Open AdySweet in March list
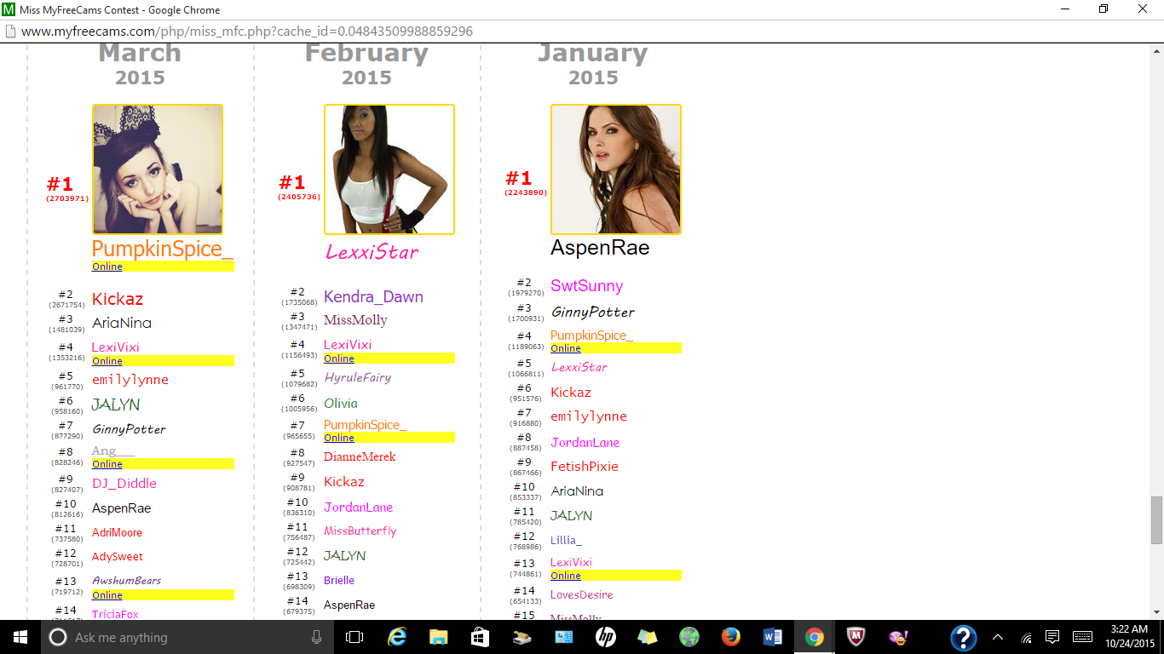The image size is (1164, 654). tap(118, 556)
